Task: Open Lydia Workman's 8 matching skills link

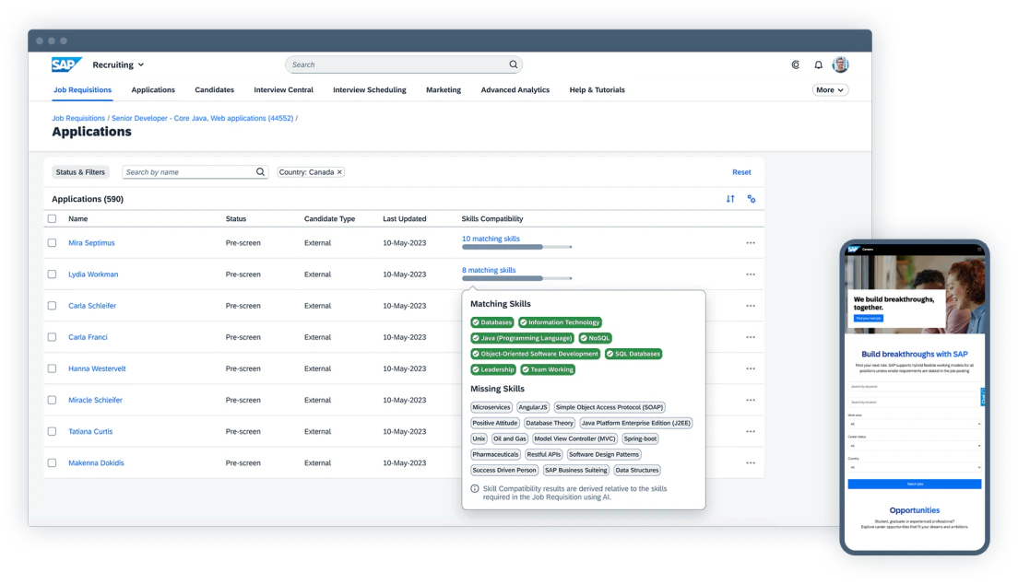Action: point(491,269)
